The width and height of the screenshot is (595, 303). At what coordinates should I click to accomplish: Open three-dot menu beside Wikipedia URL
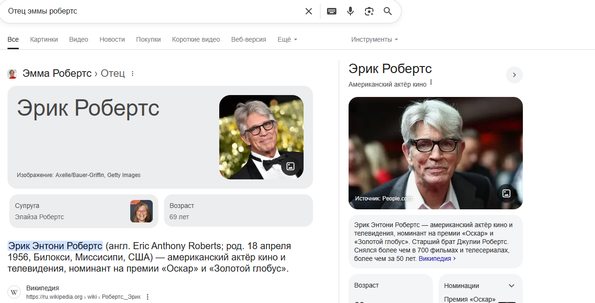pos(148,297)
